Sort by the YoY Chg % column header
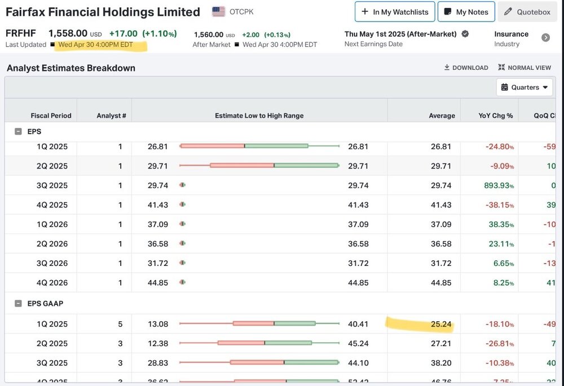Screen dimensions: 564x386 point(495,116)
